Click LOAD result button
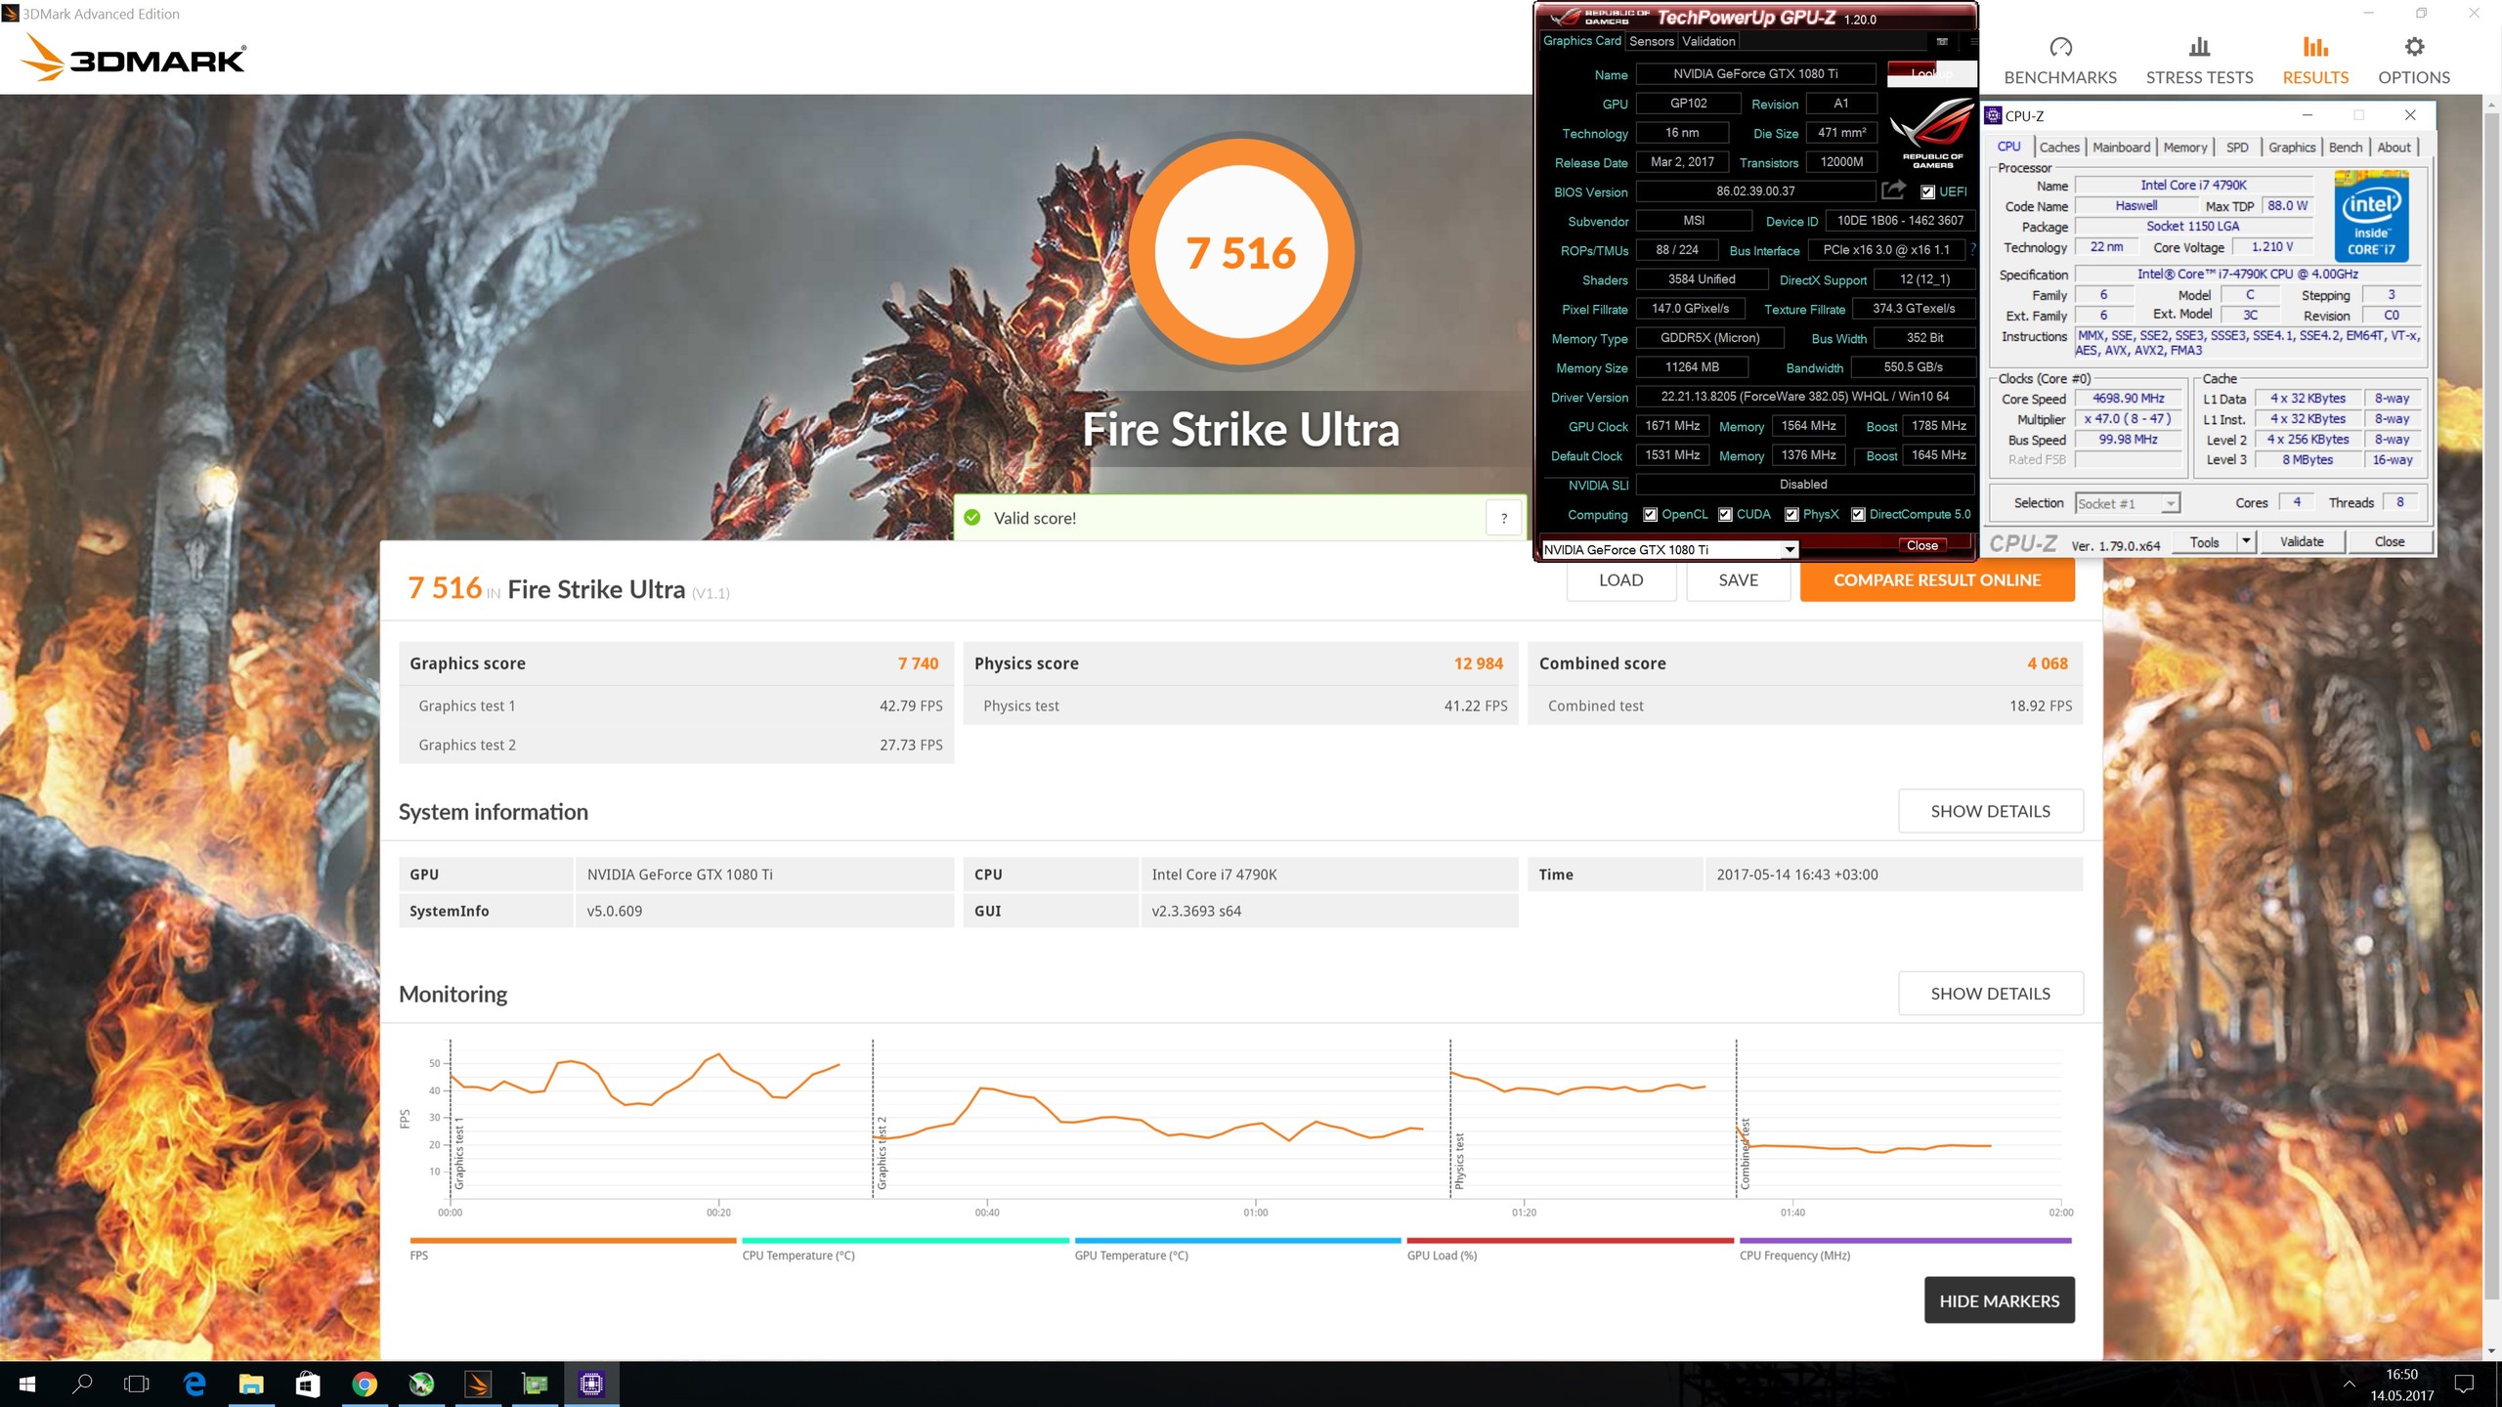 pos(1621,580)
